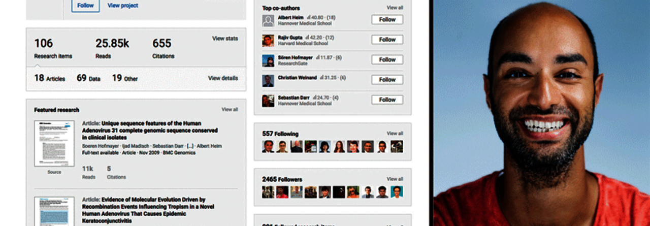View all top co-authors
Image resolution: width=650 pixels, height=226 pixels.
(x=395, y=8)
